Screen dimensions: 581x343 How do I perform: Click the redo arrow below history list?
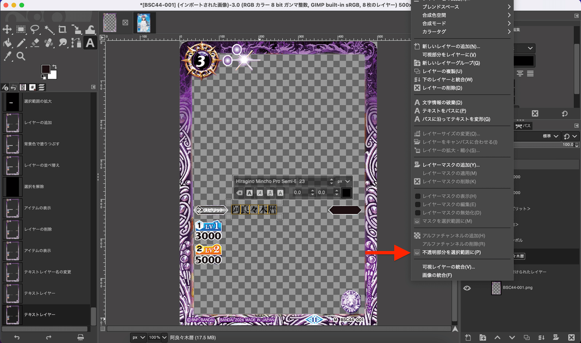(x=48, y=337)
